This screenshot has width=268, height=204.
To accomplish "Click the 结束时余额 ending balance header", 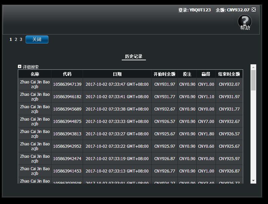I will [x=229, y=74].
